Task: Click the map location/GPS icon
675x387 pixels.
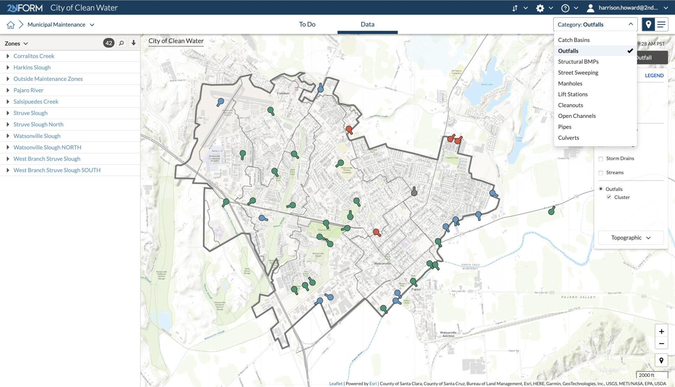Action: (648, 25)
